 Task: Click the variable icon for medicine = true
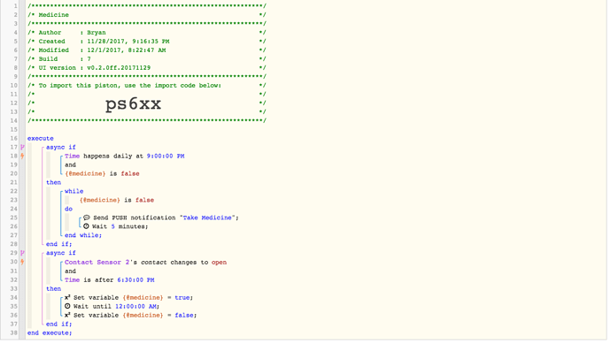[67, 297]
